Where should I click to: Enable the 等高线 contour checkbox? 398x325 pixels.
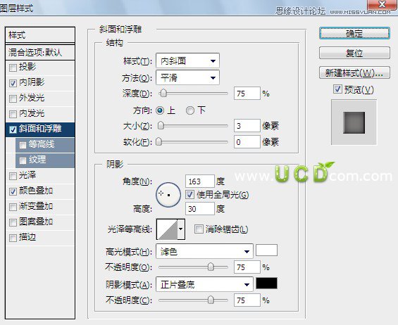[23, 145]
